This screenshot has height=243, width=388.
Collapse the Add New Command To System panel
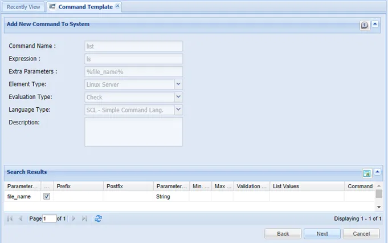[x=376, y=25]
